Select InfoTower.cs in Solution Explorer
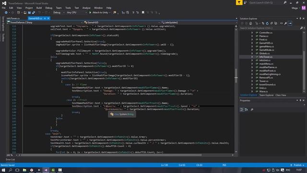The height and width of the screenshot is (173, 307). coord(266,57)
